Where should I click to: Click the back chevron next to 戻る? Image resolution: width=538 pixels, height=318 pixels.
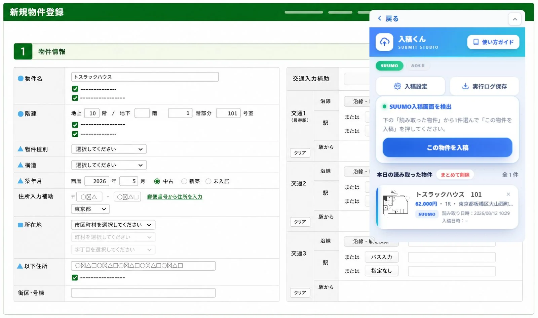coord(380,18)
